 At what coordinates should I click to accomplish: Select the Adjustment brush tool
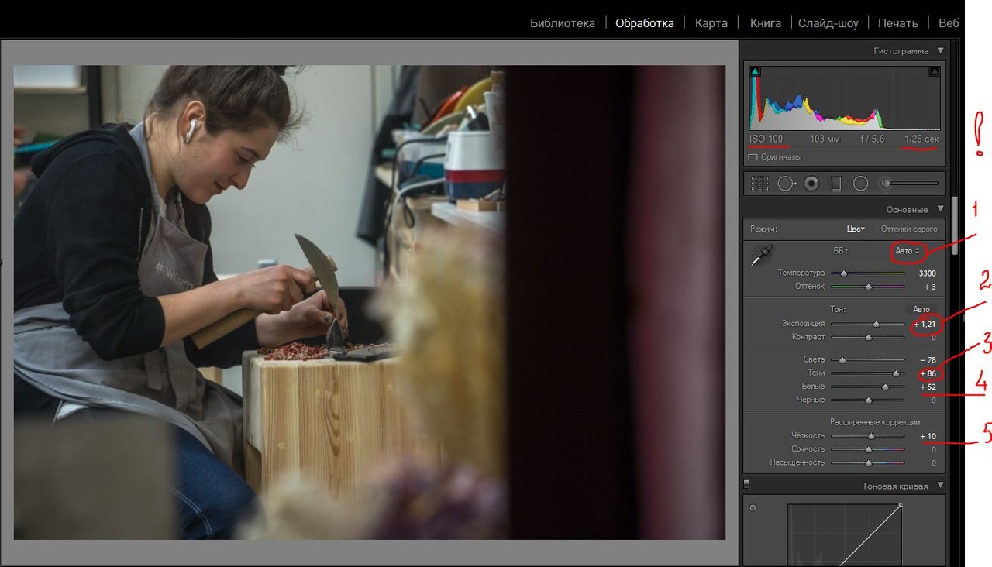click(910, 184)
